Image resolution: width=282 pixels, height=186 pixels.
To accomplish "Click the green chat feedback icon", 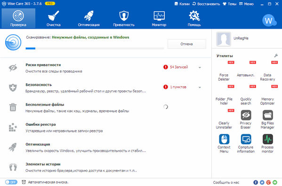I will point(275,182).
